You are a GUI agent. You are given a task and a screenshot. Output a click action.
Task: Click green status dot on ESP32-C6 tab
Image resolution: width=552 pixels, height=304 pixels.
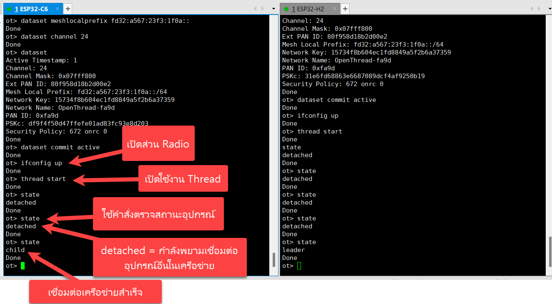tap(9, 9)
